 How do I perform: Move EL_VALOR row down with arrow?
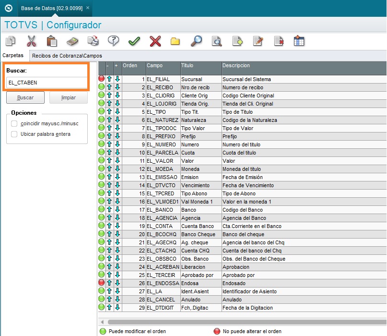[117, 161]
